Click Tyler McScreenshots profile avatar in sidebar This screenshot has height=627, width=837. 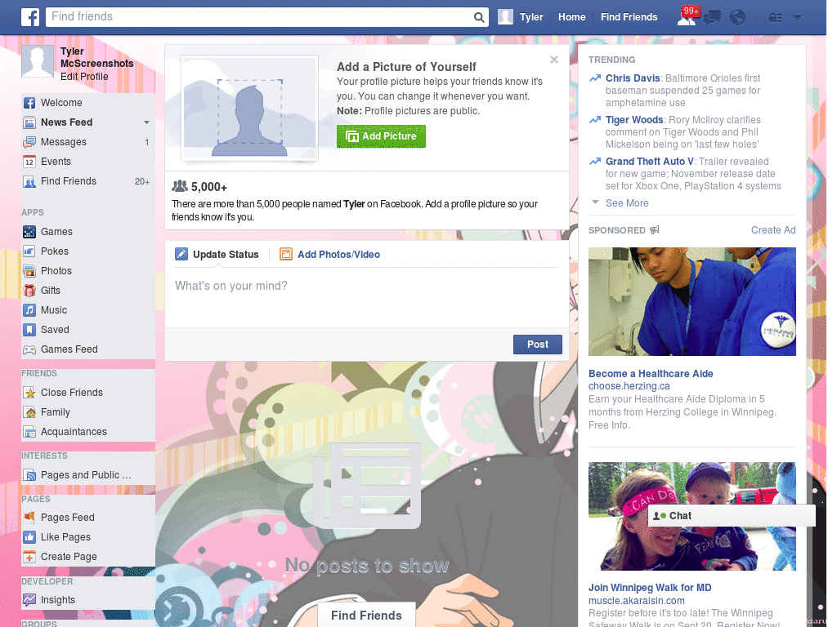pyautogui.click(x=38, y=62)
